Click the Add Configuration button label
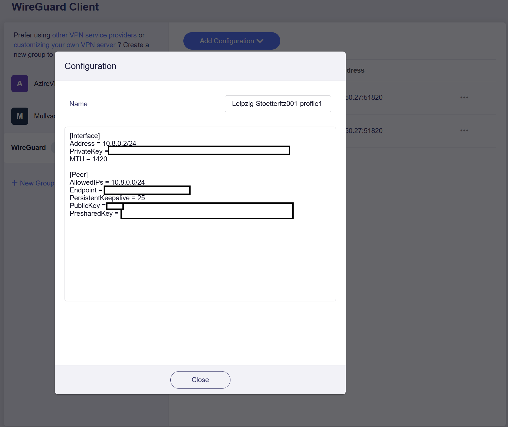 pos(227,41)
